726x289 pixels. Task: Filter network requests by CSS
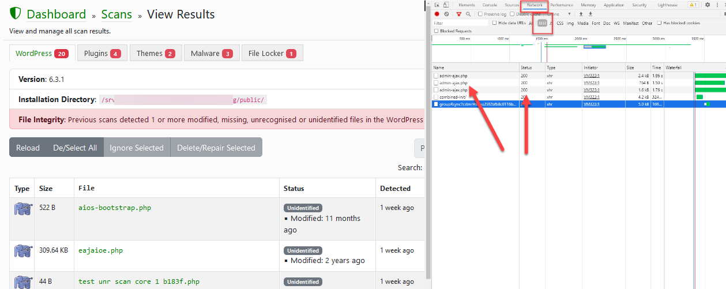coord(560,23)
